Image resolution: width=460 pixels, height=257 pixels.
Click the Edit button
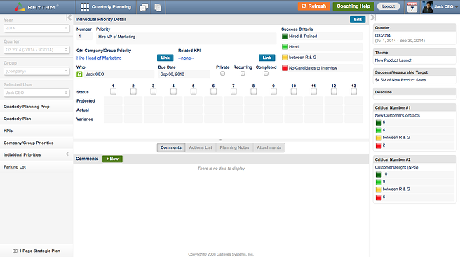[x=358, y=20]
